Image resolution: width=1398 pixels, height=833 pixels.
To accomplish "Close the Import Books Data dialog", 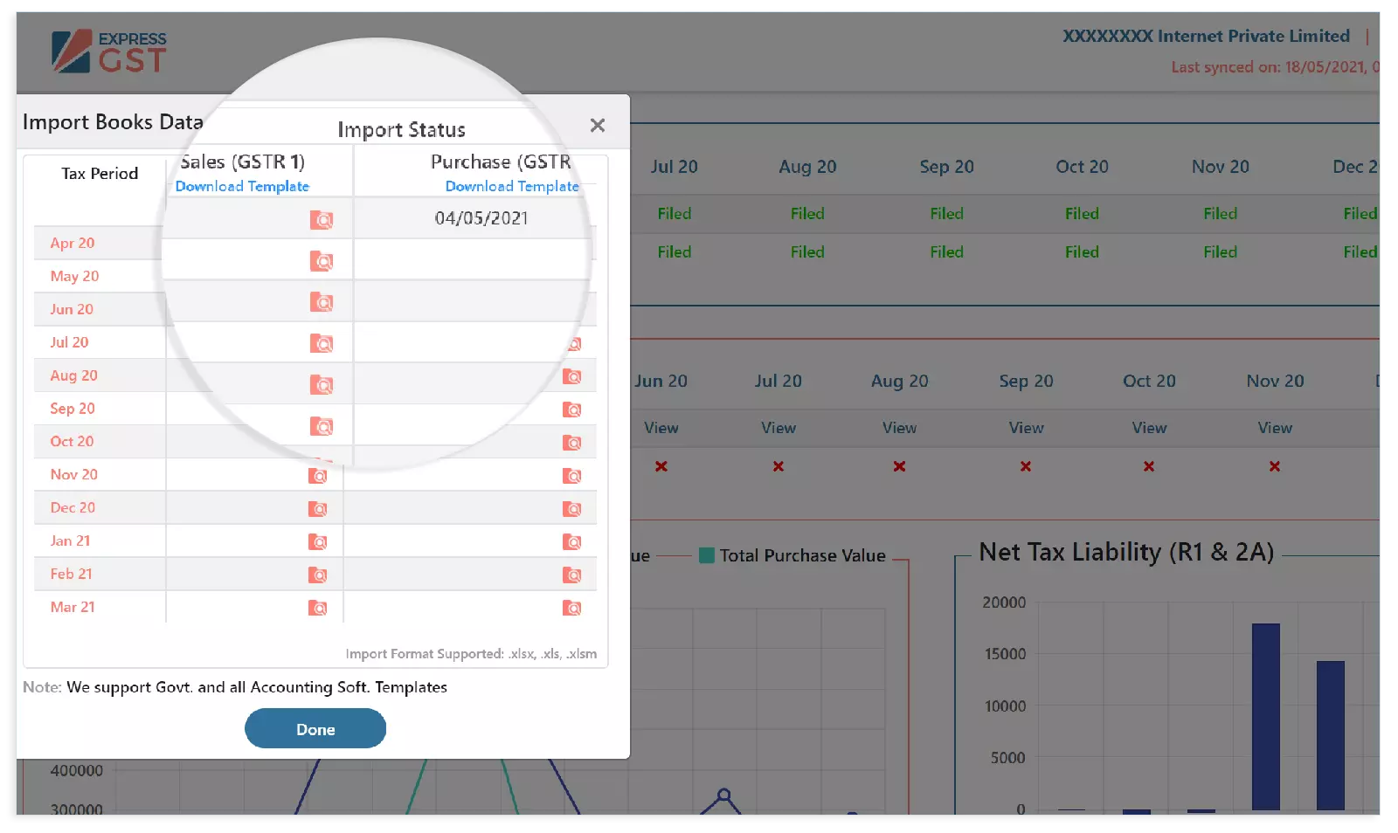I will [598, 126].
